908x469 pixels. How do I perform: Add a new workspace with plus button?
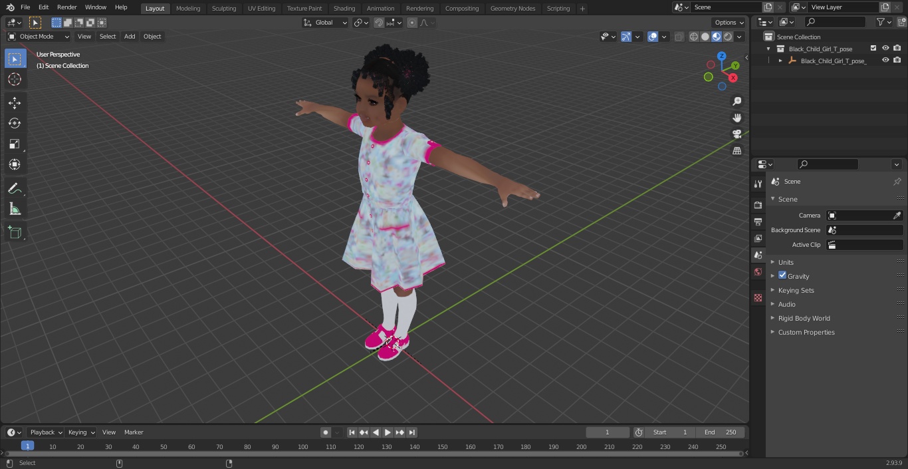point(582,9)
